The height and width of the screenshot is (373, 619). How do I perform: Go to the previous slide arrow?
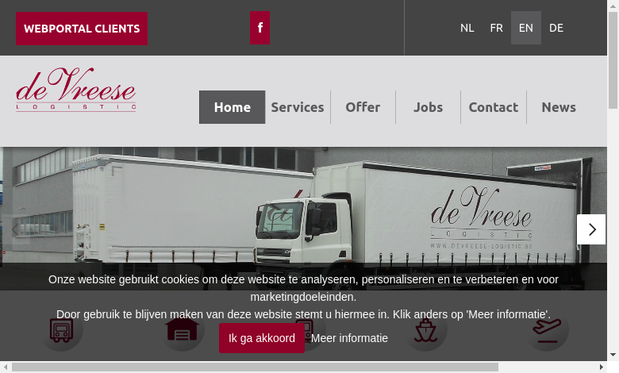point(15,229)
